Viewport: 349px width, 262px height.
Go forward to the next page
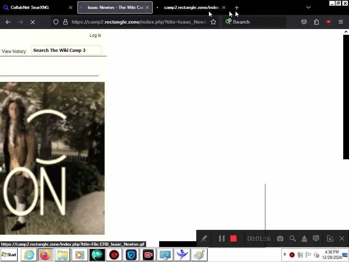[20, 22]
